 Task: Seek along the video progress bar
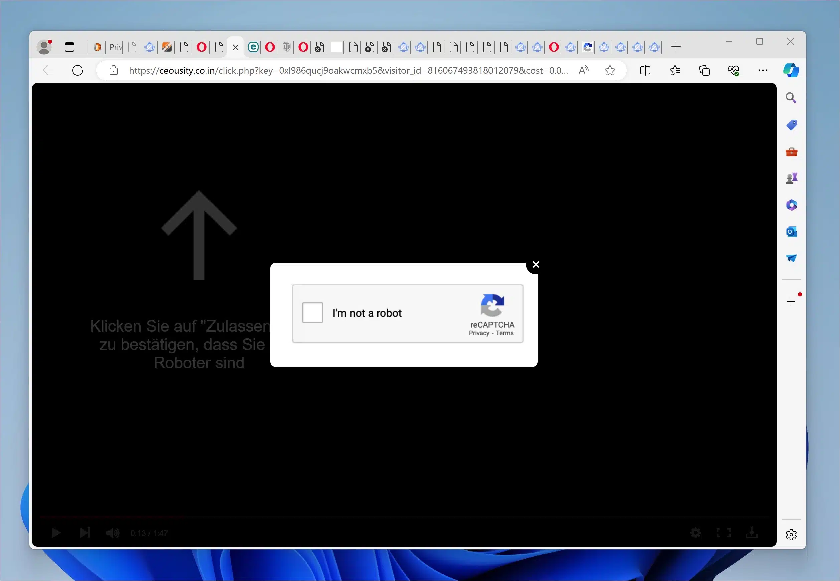(x=404, y=516)
